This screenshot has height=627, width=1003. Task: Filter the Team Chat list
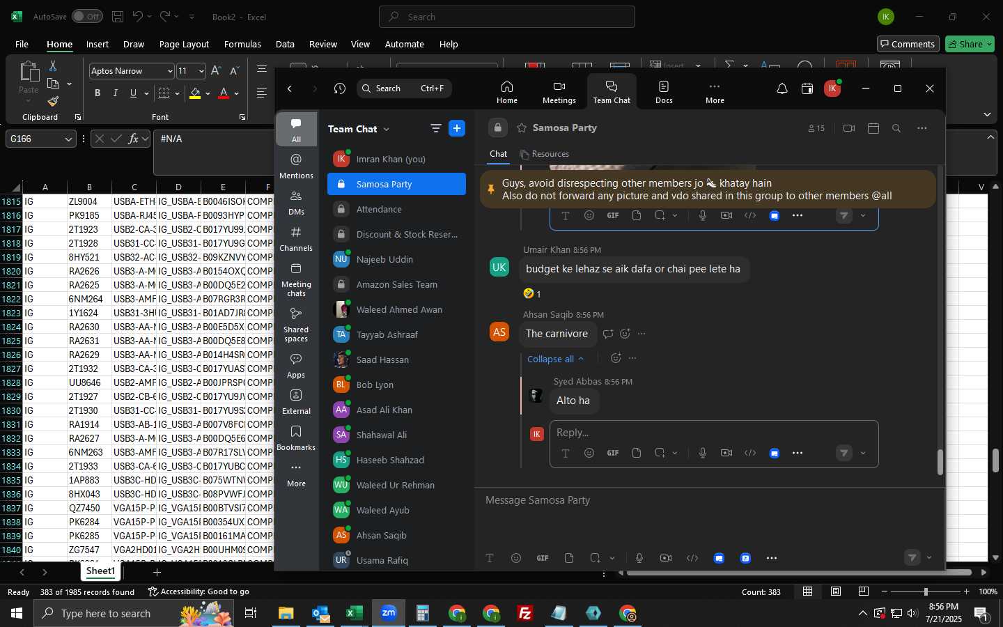435,128
